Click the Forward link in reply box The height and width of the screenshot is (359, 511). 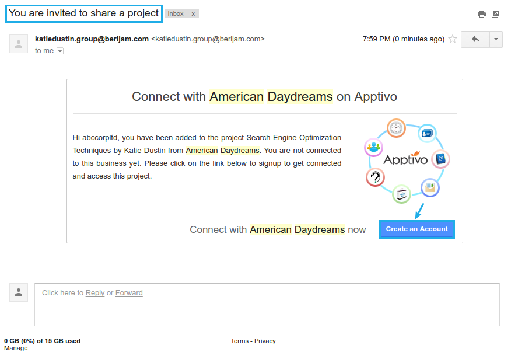(x=129, y=293)
